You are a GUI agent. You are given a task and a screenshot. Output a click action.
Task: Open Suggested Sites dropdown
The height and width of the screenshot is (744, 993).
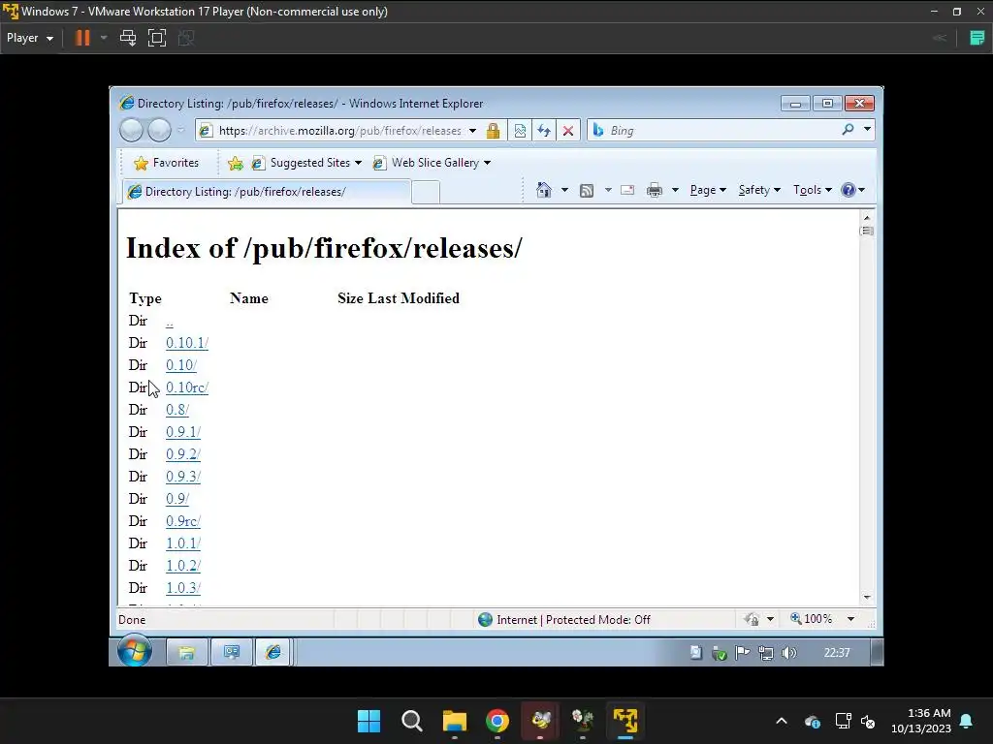click(307, 163)
